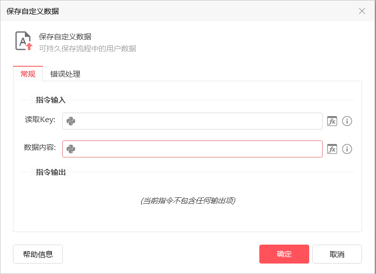Click the 确定 button

point(284,254)
